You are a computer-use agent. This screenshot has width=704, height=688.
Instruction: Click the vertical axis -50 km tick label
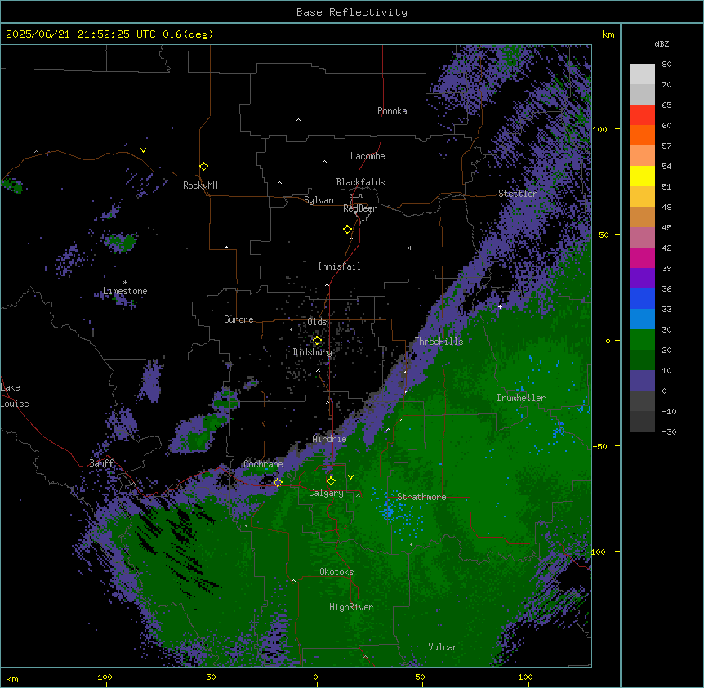pos(599,446)
